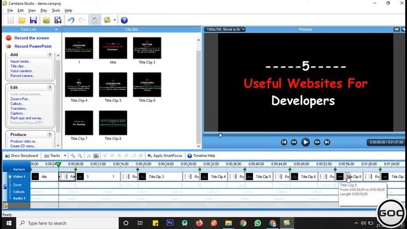Go to previous clip in preview
This screenshot has height=229, width=407.
pyautogui.click(x=284, y=142)
